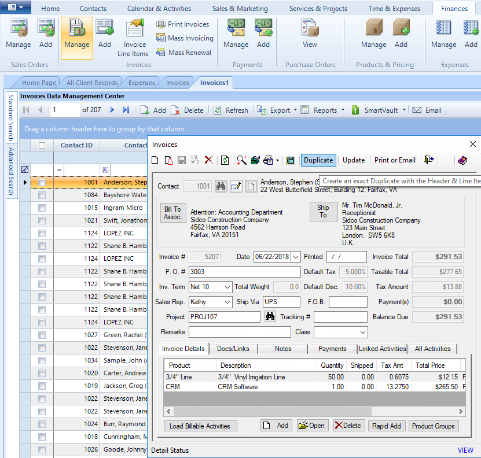The width and height of the screenshot is (481, 458).
Task: Click the line items horizontal scrollbar
Action: (x=314, y=411)
